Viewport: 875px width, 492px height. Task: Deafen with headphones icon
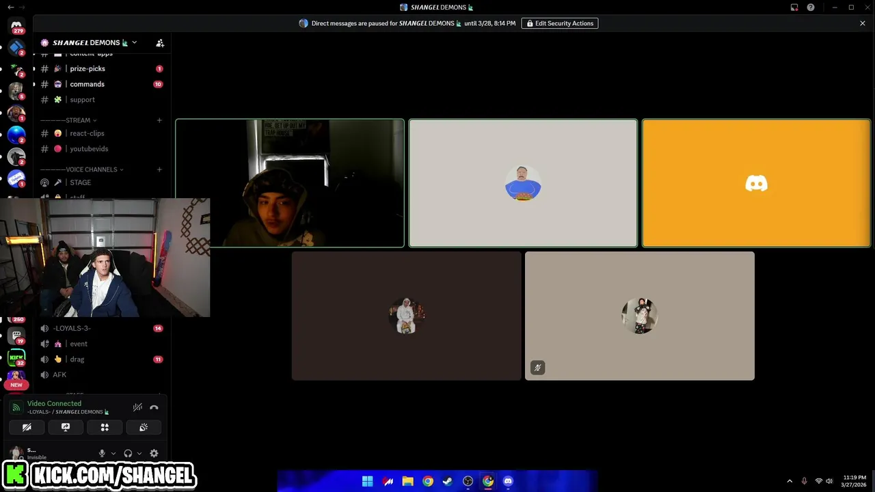[128, 453]
